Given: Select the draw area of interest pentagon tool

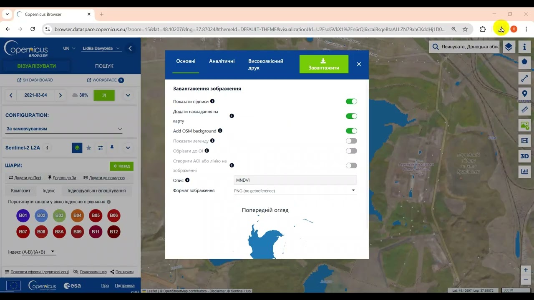Looking at the screenshot, I should 524,62.
